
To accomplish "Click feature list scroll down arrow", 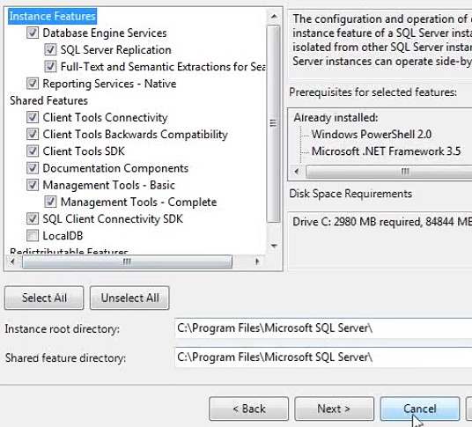I will click(274, 246).
